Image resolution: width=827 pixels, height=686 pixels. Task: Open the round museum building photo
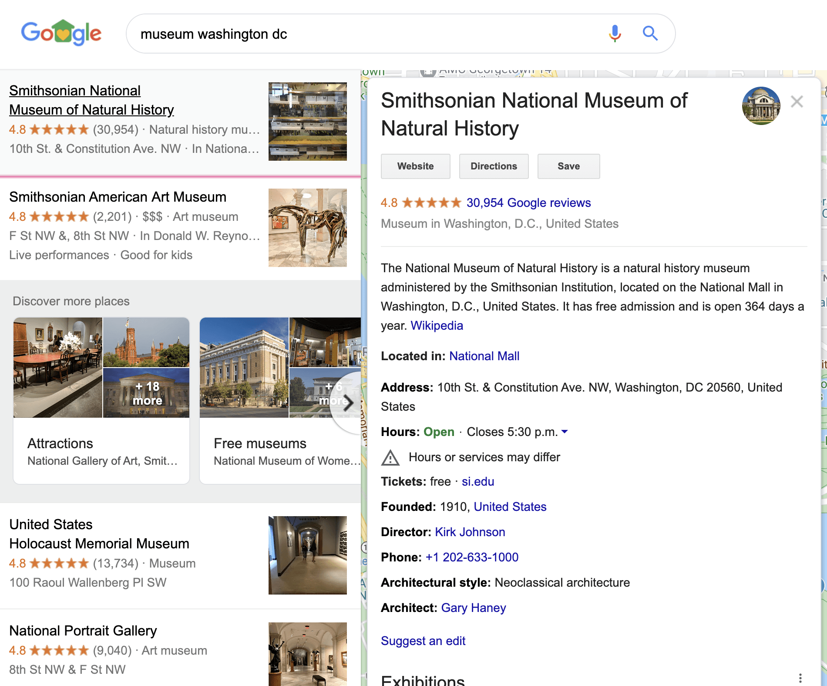761,106
